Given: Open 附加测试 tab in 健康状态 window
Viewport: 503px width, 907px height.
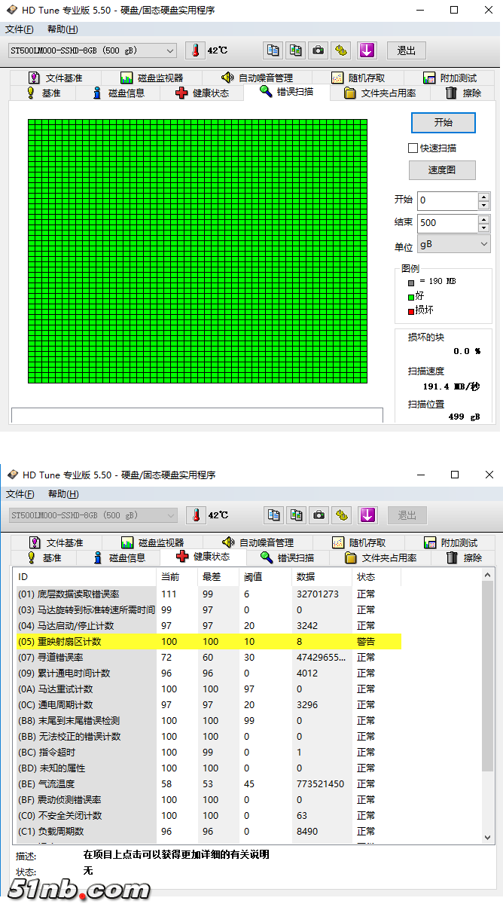Looking at the screenshot, I should tap(450, 542).
